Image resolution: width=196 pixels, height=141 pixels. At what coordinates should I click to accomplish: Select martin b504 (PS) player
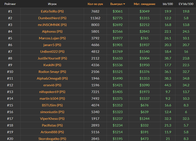point(52,99)
